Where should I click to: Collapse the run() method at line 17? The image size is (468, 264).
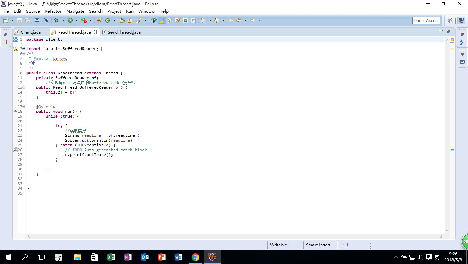[24, 107]
